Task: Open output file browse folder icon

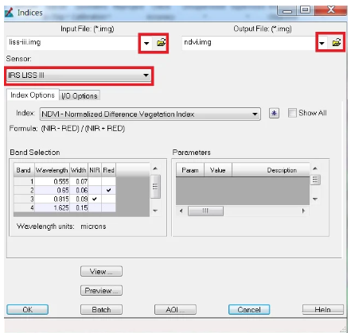Action: click(337, 42)
